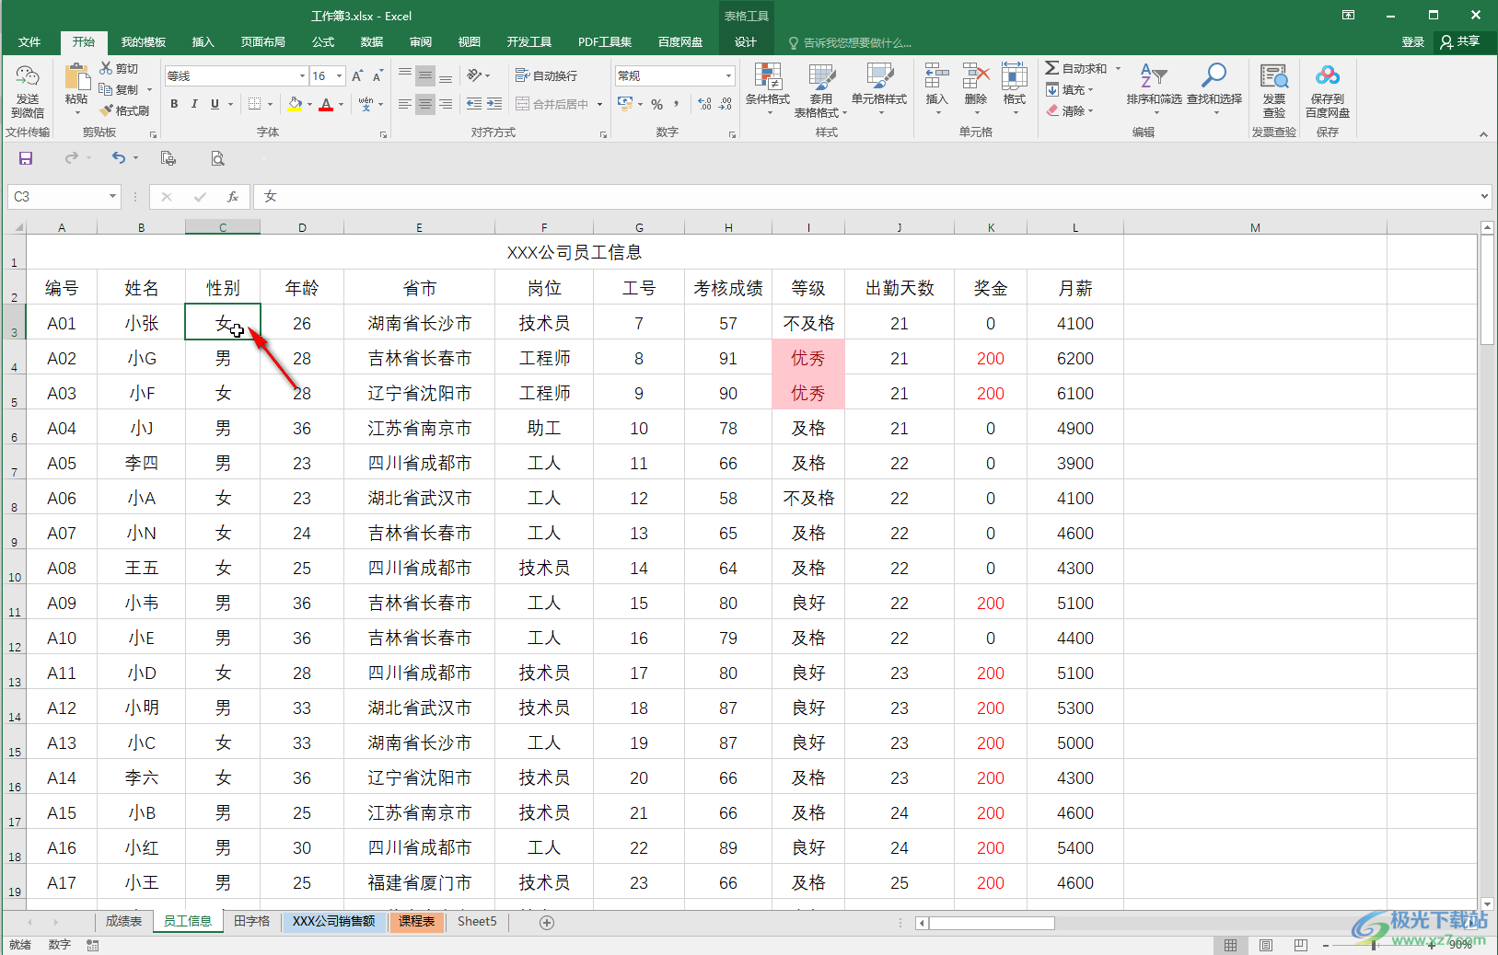This screenshot has height=955, width=1498.
Task: Open Cell Styles gallery
Action: [879, 89]
